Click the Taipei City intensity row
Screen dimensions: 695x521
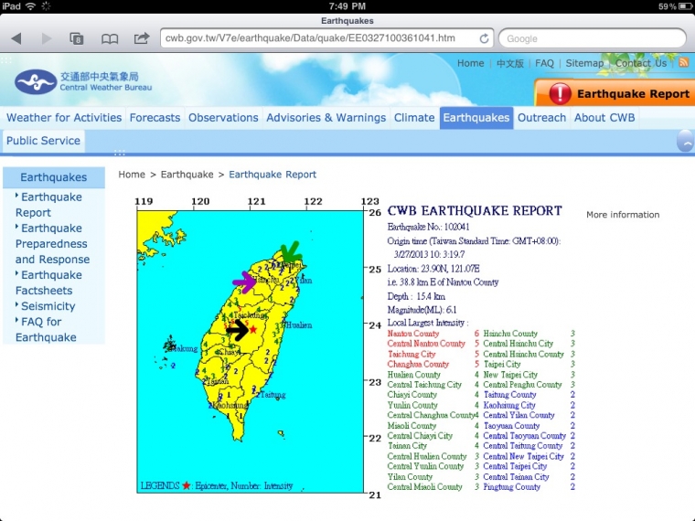point(529,364)
